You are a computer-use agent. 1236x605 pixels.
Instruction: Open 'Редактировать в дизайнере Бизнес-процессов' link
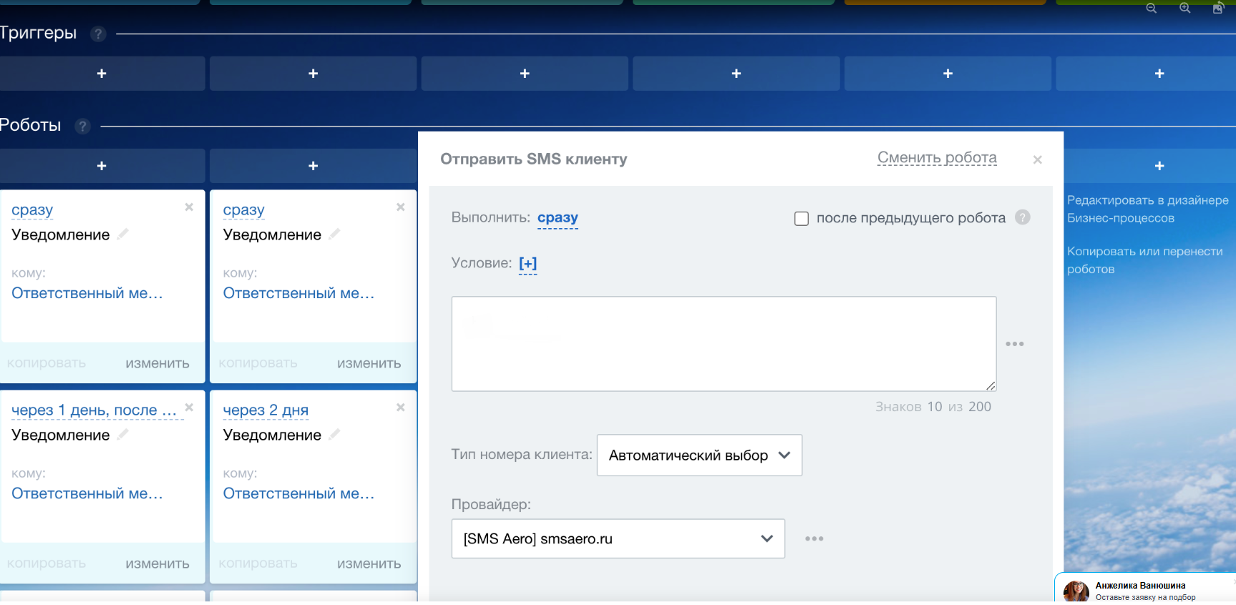pos(1148,209)
